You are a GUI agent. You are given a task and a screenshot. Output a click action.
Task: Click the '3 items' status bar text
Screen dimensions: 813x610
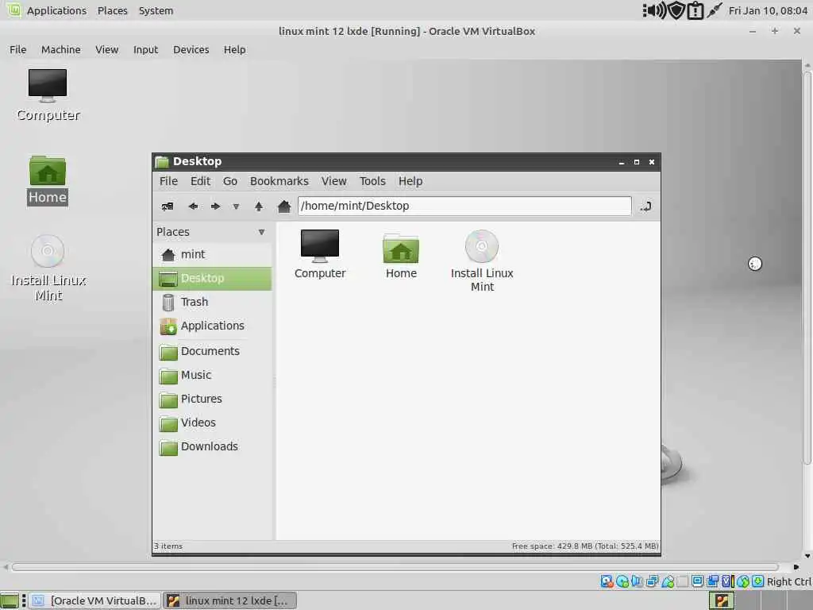point(168,546)
